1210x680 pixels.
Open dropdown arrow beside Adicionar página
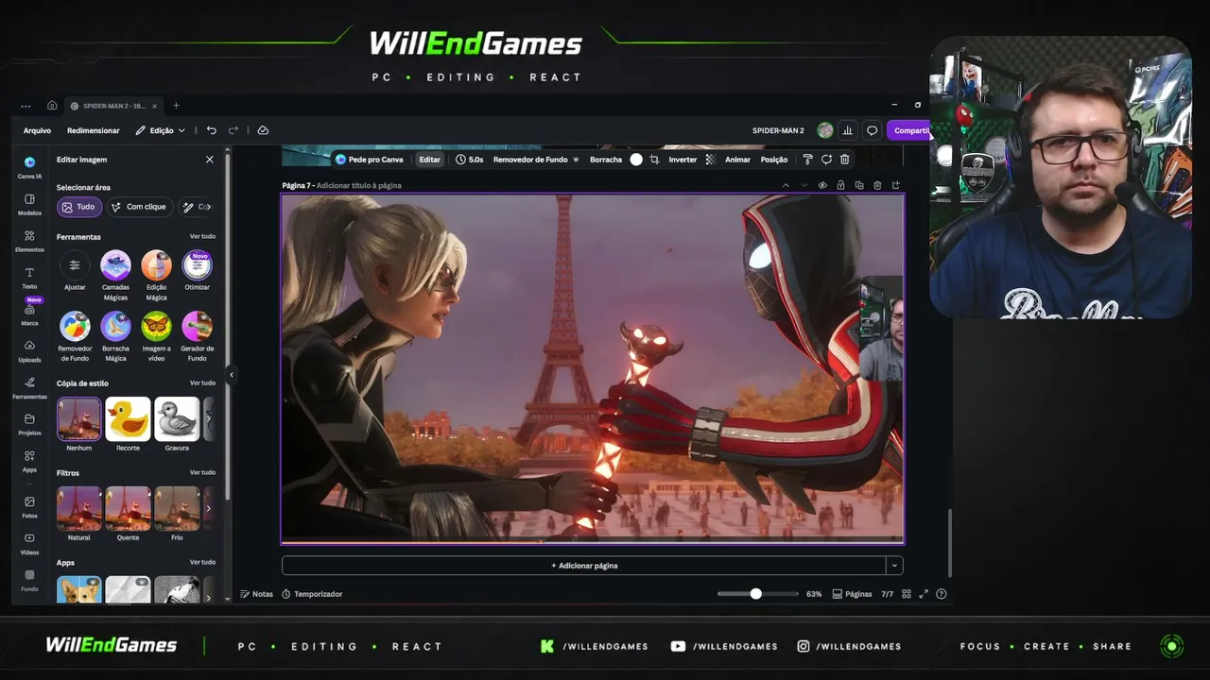(894, 566)
